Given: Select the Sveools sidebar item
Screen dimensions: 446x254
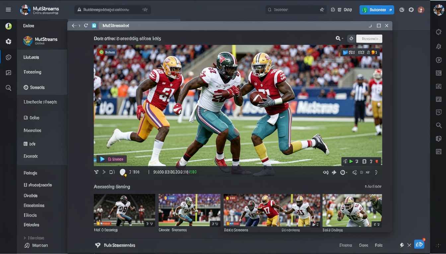Looking at the screenshot, I should point(34,87).
